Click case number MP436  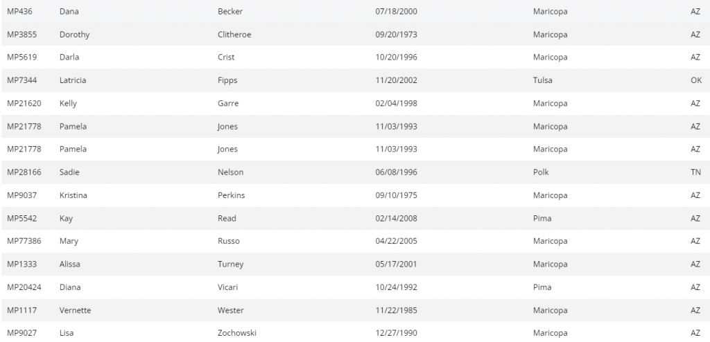17,12
